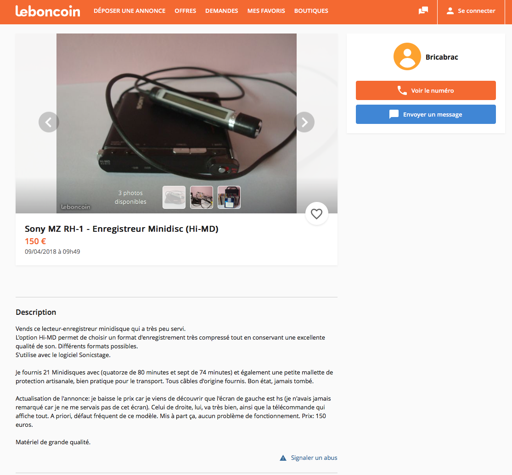Open the messages chat bubbles icon
The width and height of the screenshot is (512, 475).
423,11
